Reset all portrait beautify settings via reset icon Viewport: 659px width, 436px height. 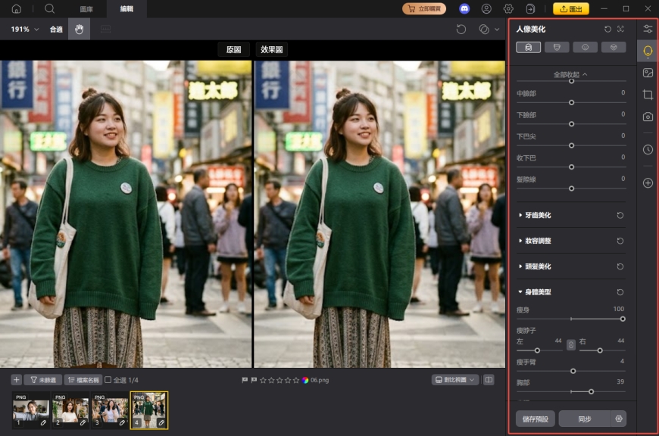(x=606, y=30)
